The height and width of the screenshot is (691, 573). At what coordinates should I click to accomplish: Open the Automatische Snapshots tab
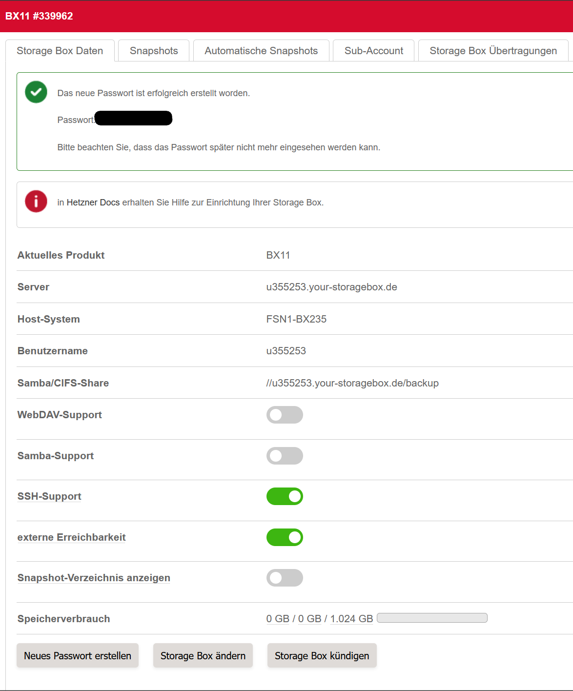coord(261,51)
